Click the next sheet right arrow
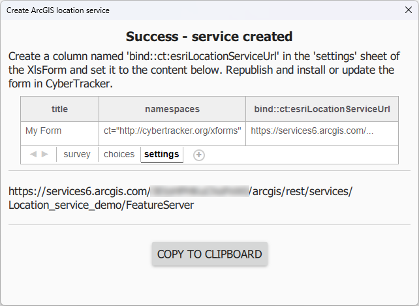The image size is (419, 306). click(45, 155)
